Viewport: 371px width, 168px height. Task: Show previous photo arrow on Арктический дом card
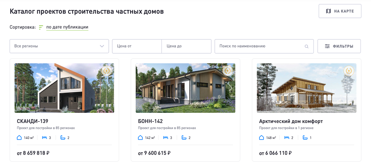pos(262,88)
